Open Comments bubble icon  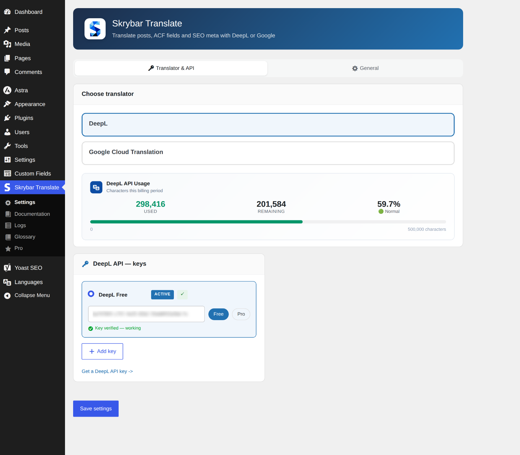(x=7, y=72)
